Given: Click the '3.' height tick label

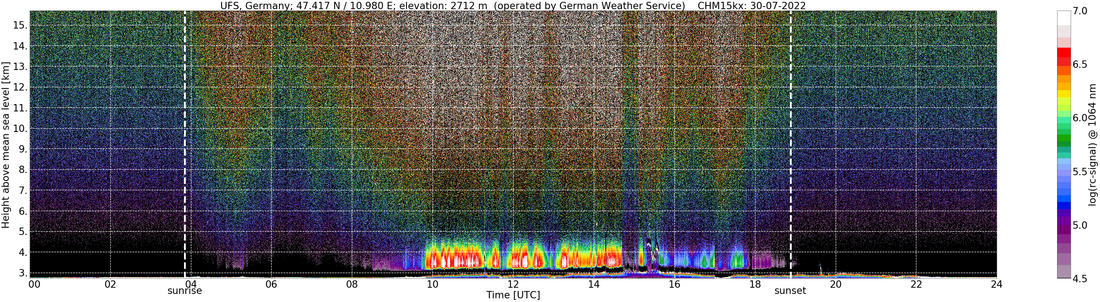Looking at the screenshot, I should tap(23, 273).
